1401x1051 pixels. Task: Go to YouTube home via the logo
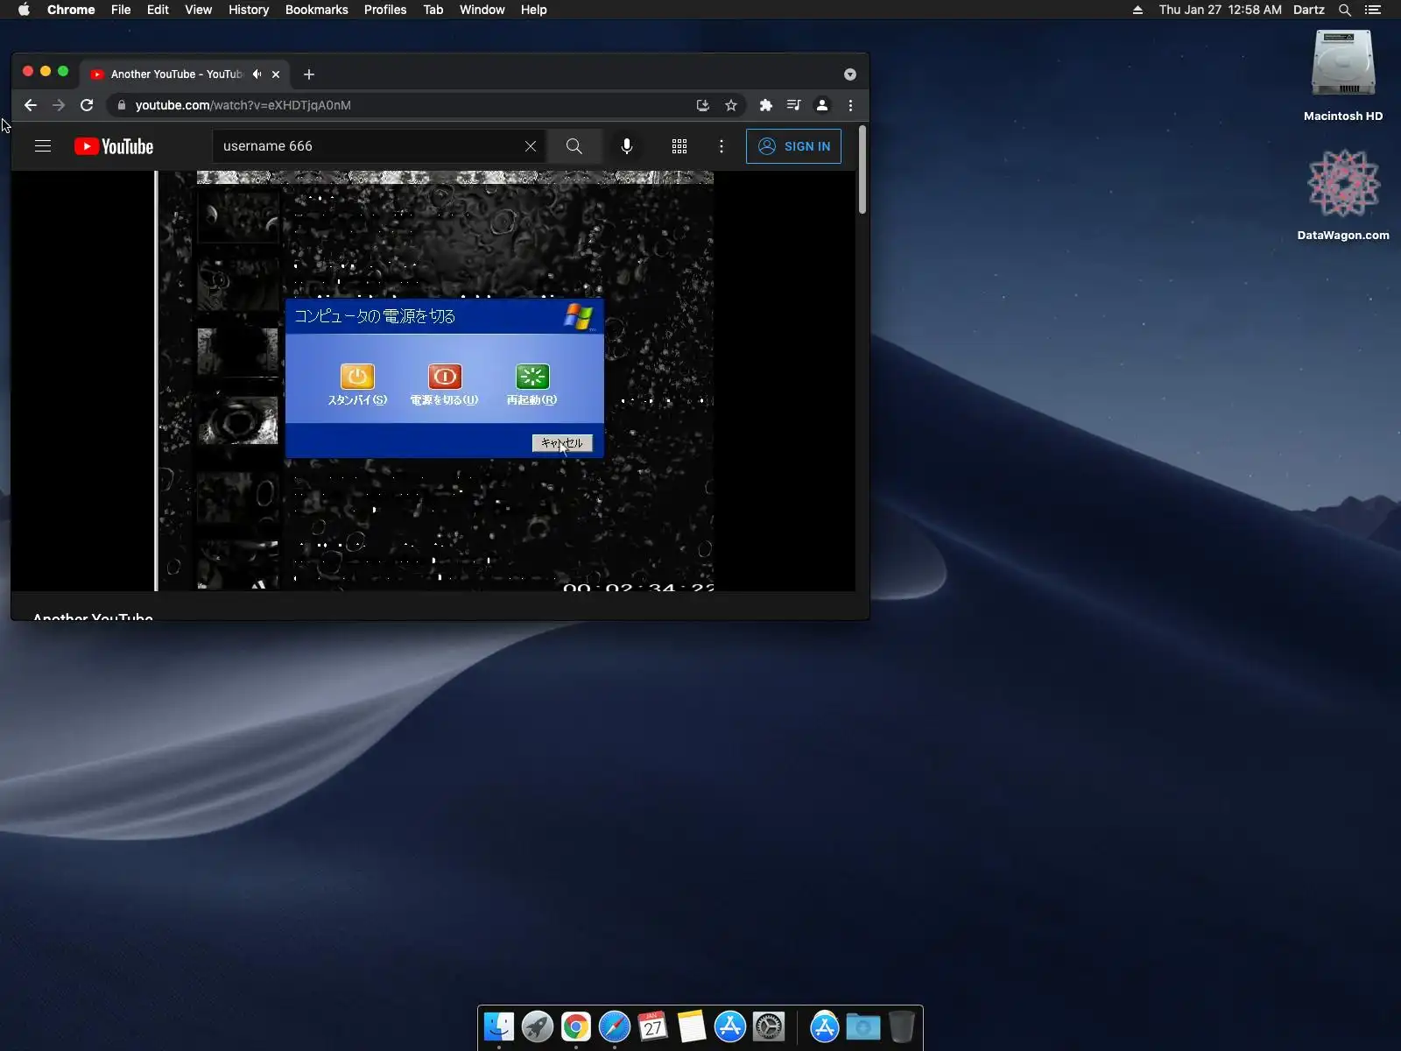(114, 146)
